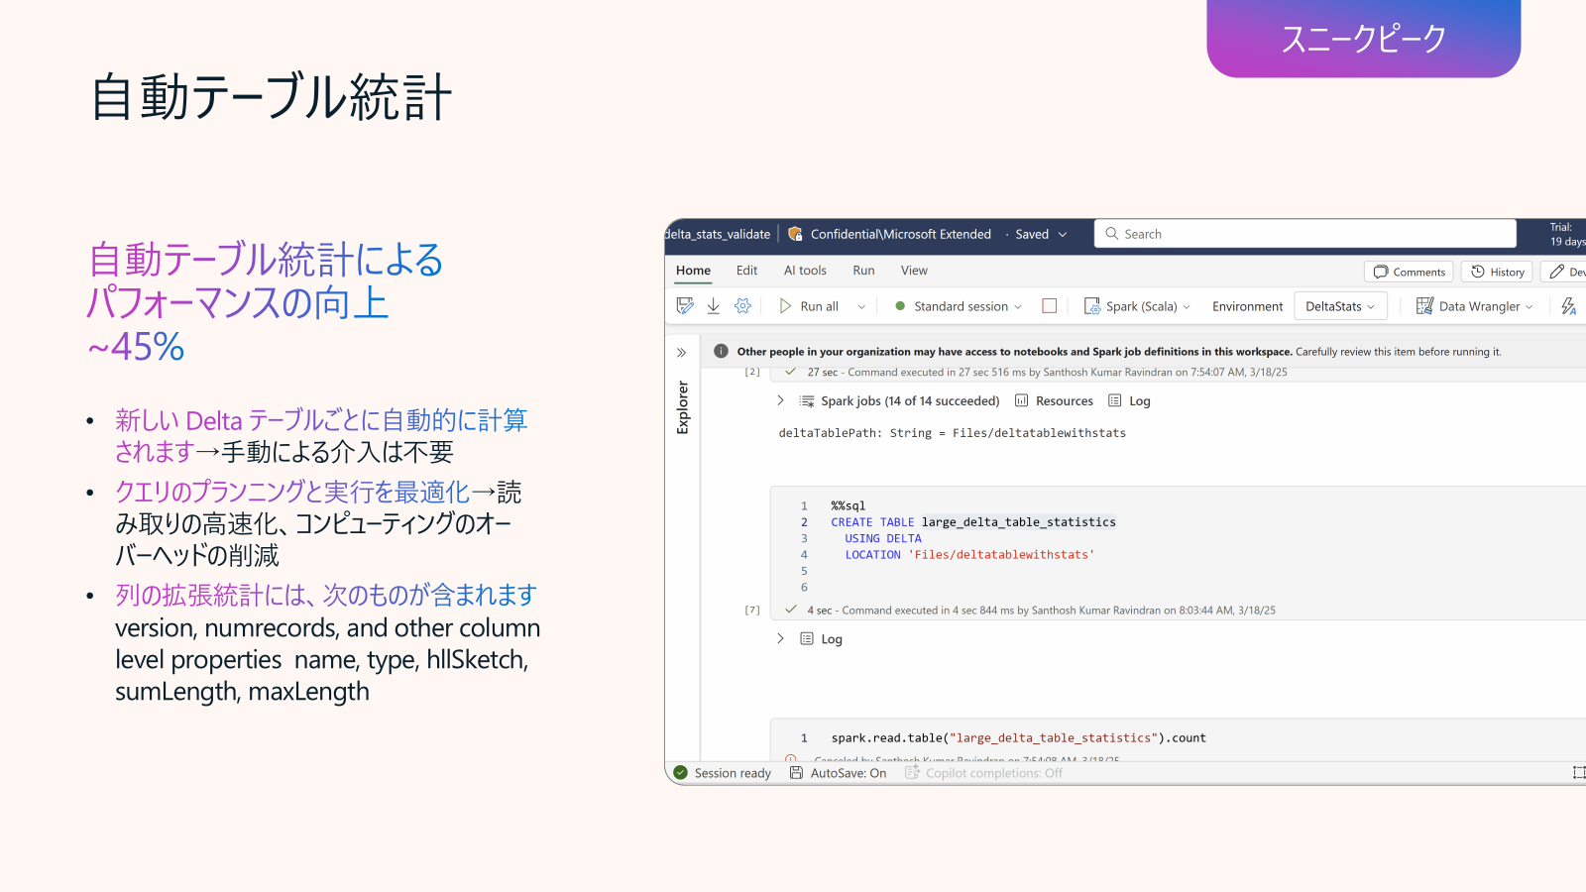Viewport: 1586px width, 892px height.
Task: Click the Confidential sensitivity label shield icon
Action: coord(795,234)
